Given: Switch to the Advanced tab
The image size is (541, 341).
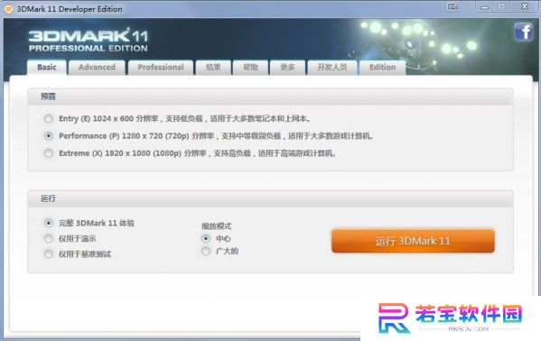Looking at the screenshot, I should [x=97, y=68].
